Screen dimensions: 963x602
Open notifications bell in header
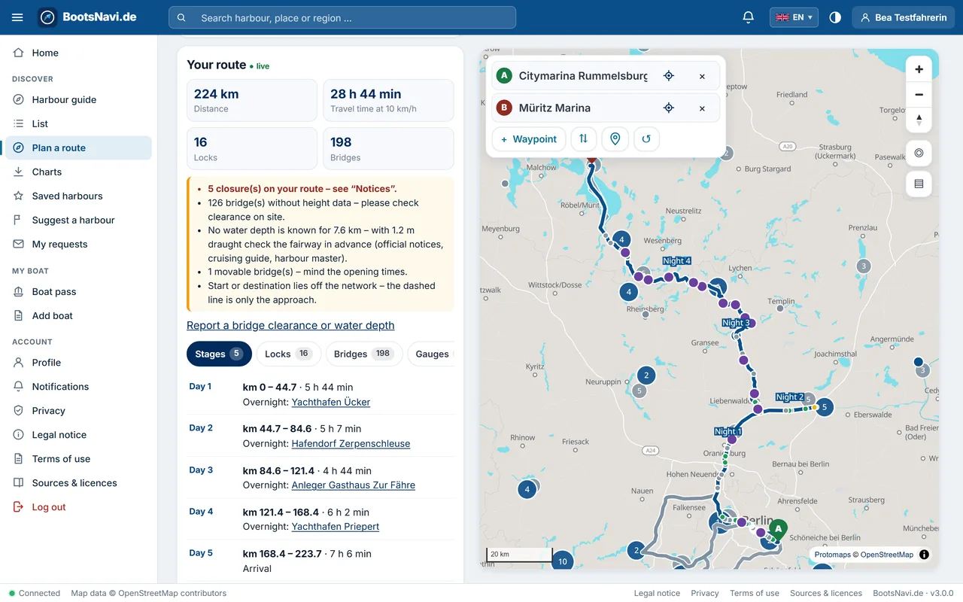point(748,17)
